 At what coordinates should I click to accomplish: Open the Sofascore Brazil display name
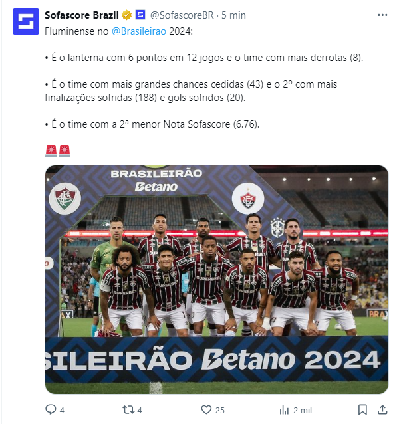[x=81, y=15]
